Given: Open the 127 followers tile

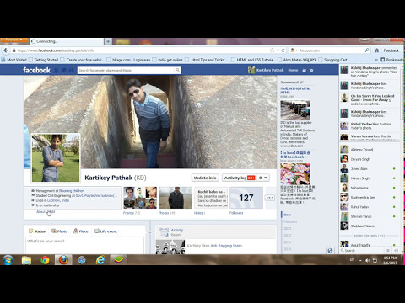Looking at the screenshot, I should 246,198.
